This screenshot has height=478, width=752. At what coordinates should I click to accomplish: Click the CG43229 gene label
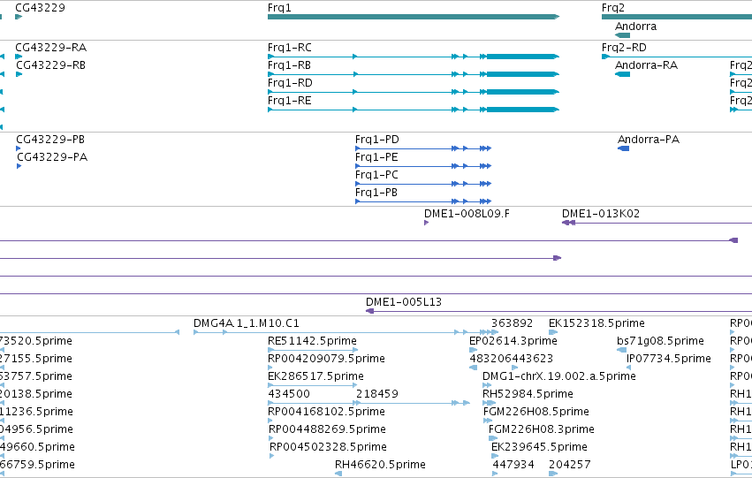pyautogui.click(x=40, y=8)
